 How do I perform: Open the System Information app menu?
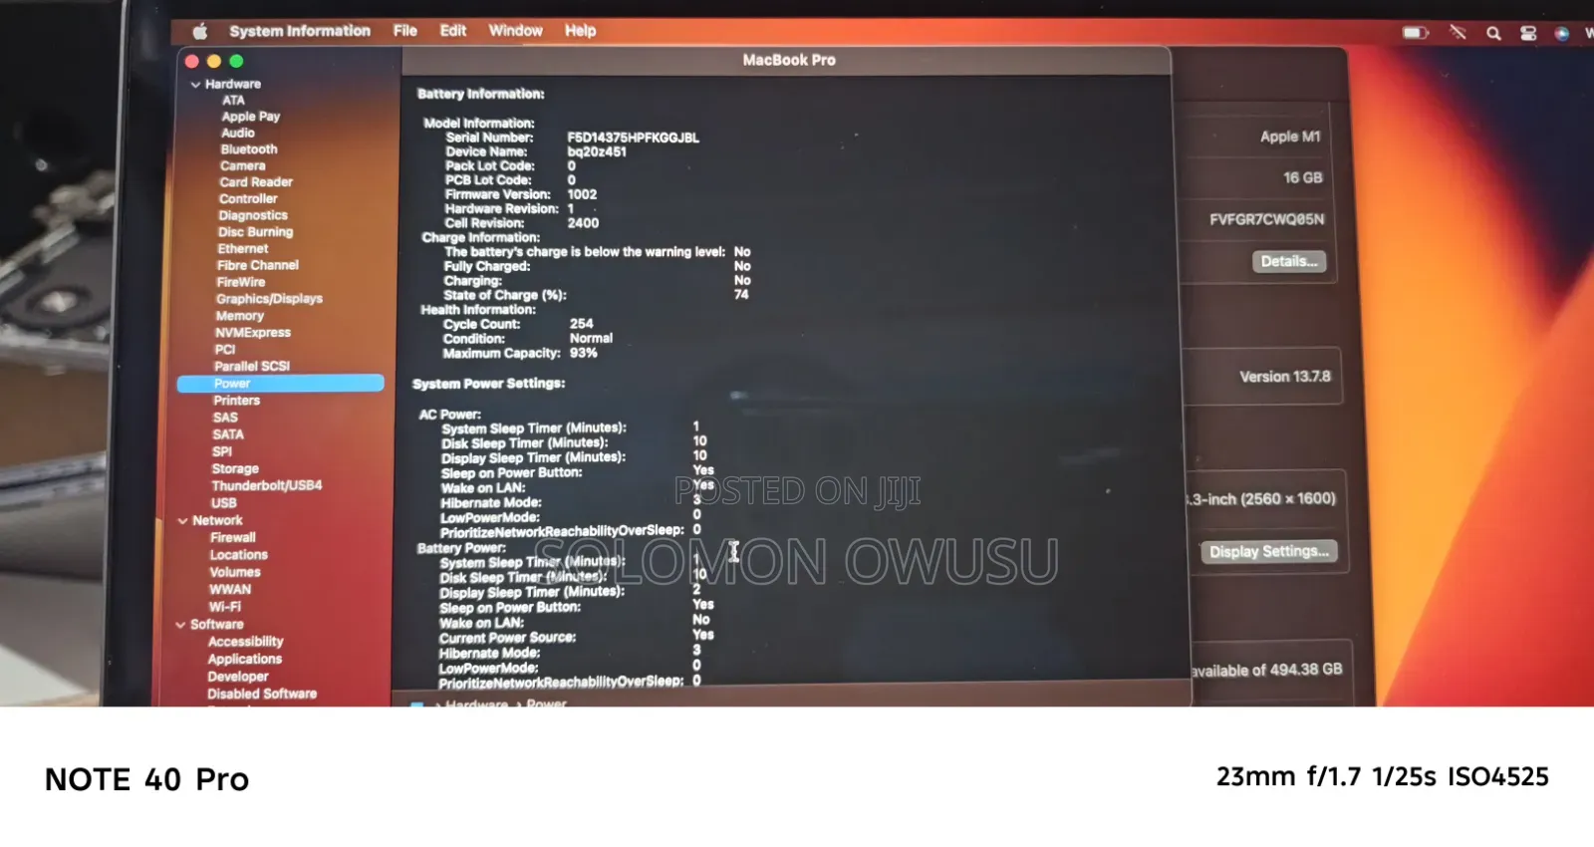[x=300, y=31]
